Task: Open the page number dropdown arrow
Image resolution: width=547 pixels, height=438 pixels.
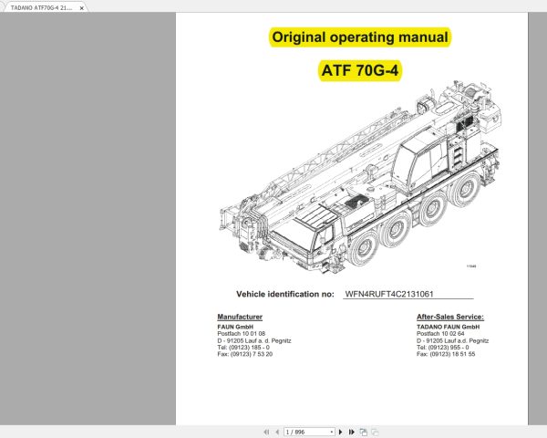Action: tap(332, 433)
